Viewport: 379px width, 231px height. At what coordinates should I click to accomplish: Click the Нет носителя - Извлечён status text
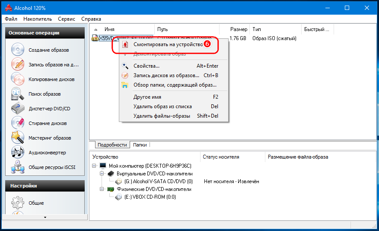(x=232, y=181)
